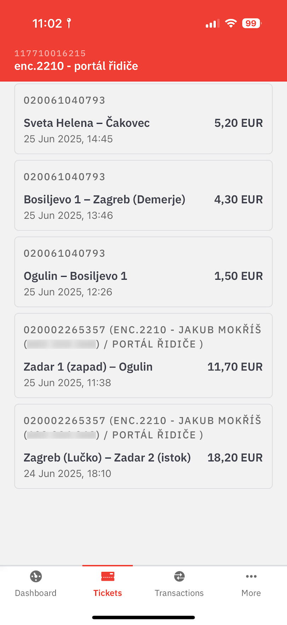
Task: Open the Ogulin – Bosiljevo 1 ticket
Action: pyautogui.click(x=143, y=272)
